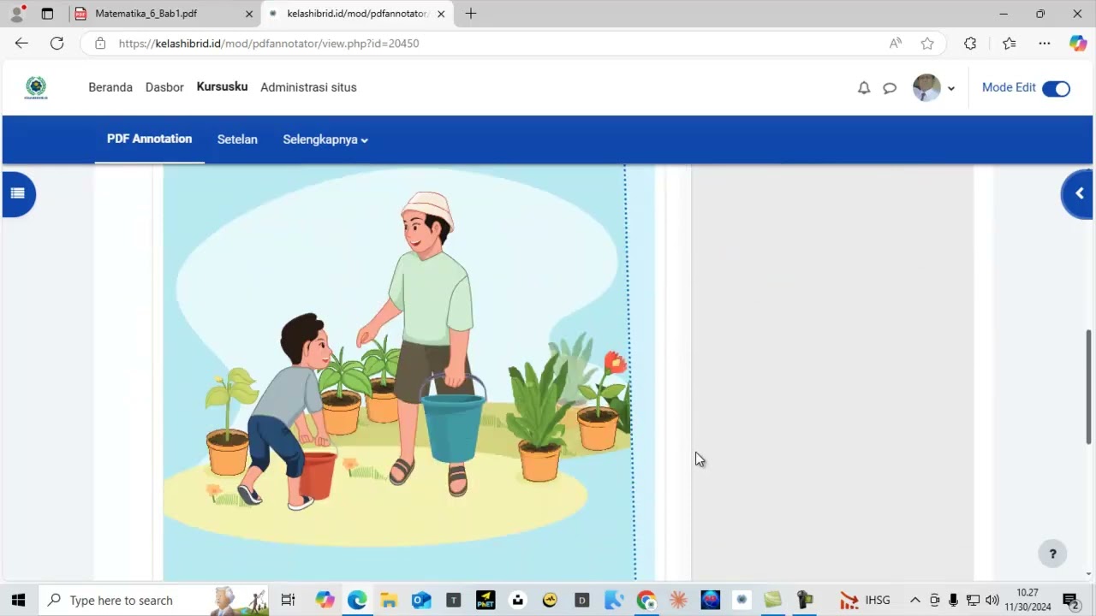Viewport: 1096px width, 616px height.
Task: Select the PDF Annotation tab
Action: point(149,139)
